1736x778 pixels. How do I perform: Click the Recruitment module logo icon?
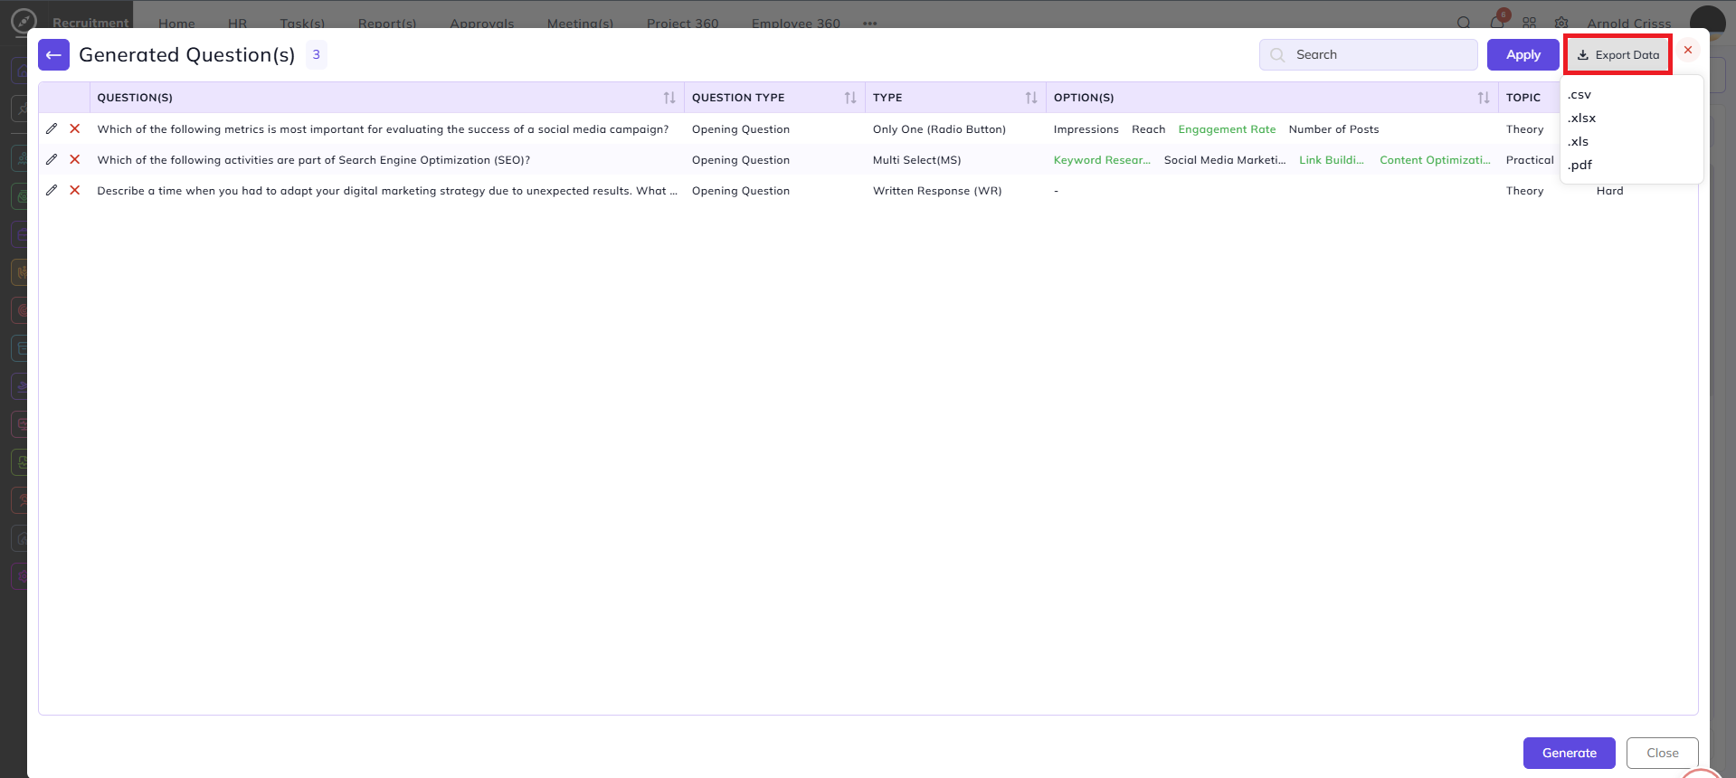(x=24, y=21)
